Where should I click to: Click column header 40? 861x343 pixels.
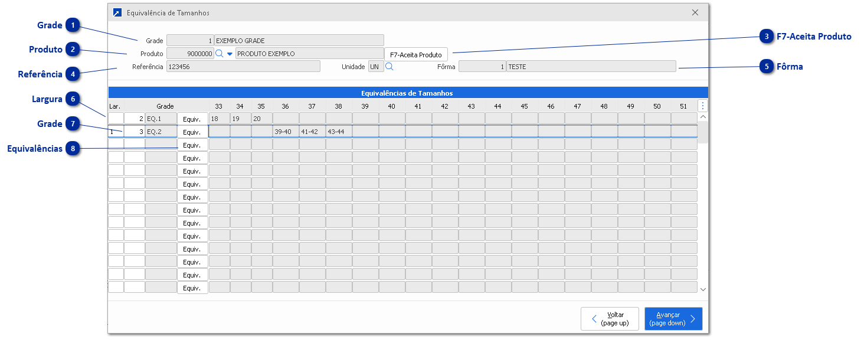point(392,106)
